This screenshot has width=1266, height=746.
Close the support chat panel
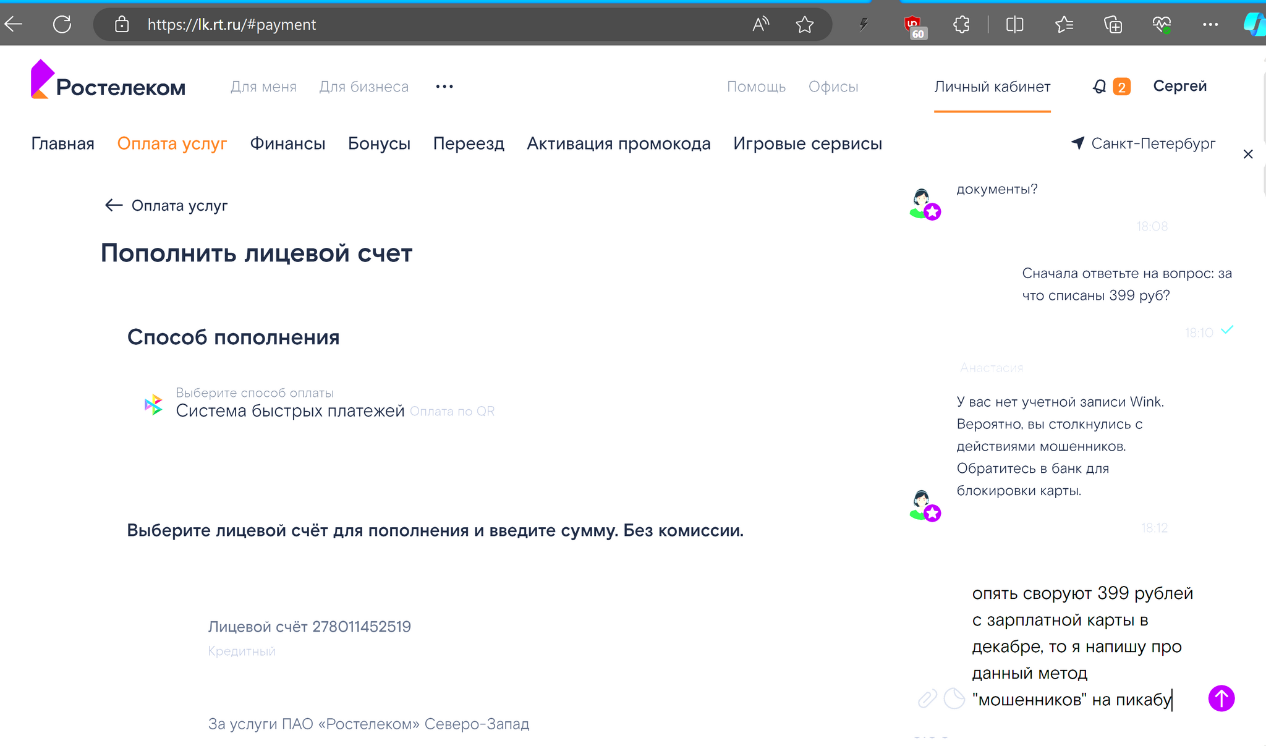tap(1248, 154)
